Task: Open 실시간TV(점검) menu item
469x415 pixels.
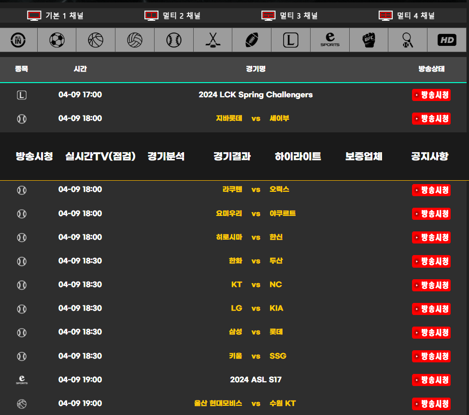Action: coord(100,156)
